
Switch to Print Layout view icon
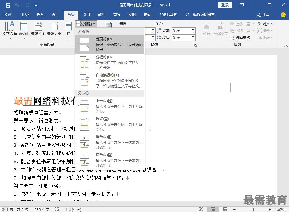213,209
